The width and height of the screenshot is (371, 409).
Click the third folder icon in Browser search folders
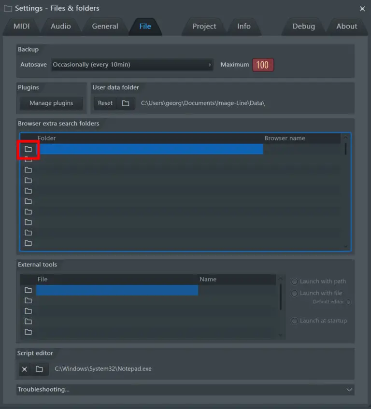coord(28,170)
